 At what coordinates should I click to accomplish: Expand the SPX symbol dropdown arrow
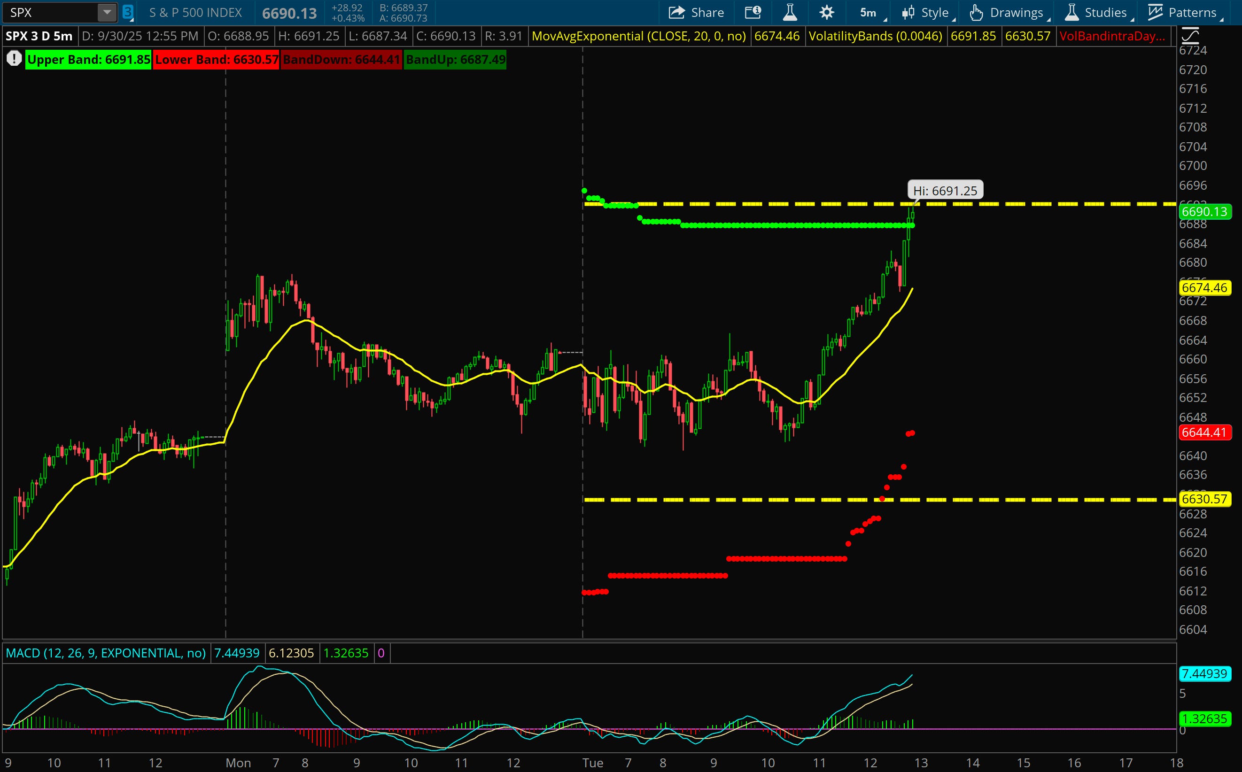pyautogui.click(x=107, y=12)
